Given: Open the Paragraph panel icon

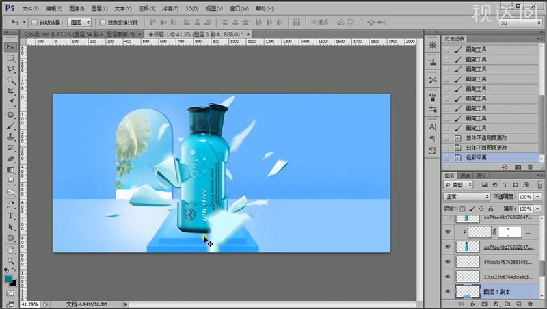Looking at the screenshot, I should 433,139.
